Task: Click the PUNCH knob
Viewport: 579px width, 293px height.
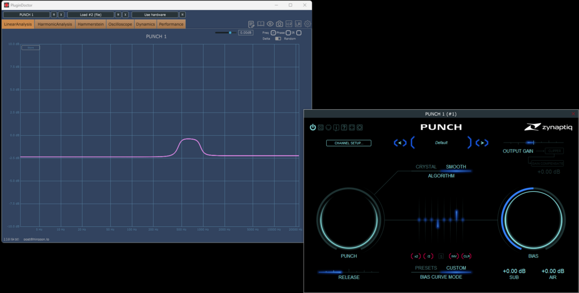Action: tap(349, 220)
